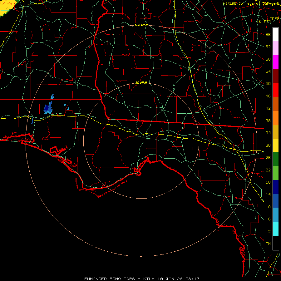
Task: Click the legend value 38
Action: point(268,121)
